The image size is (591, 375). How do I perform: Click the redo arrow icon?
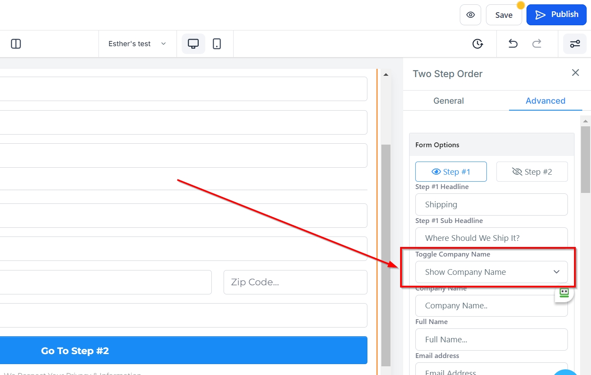coord(537,44)
